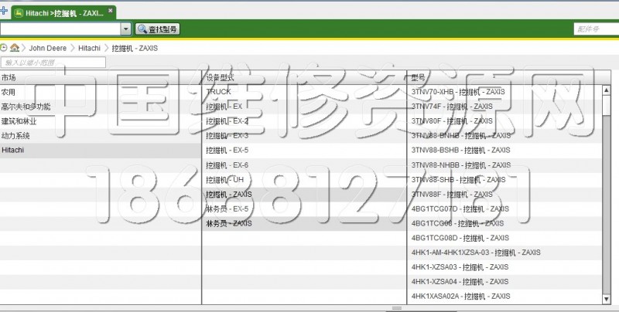Focus the 配件号 part number field
The height and width of the screenshot is (312, 619).
[596, 29]
